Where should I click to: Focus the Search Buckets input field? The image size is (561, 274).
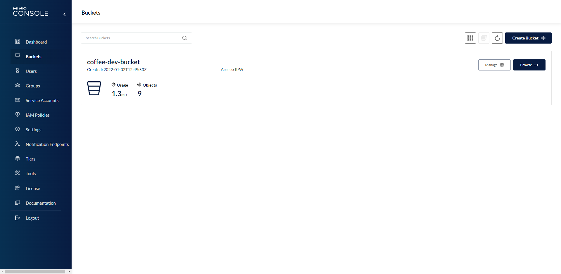click(x=131, y=38)
